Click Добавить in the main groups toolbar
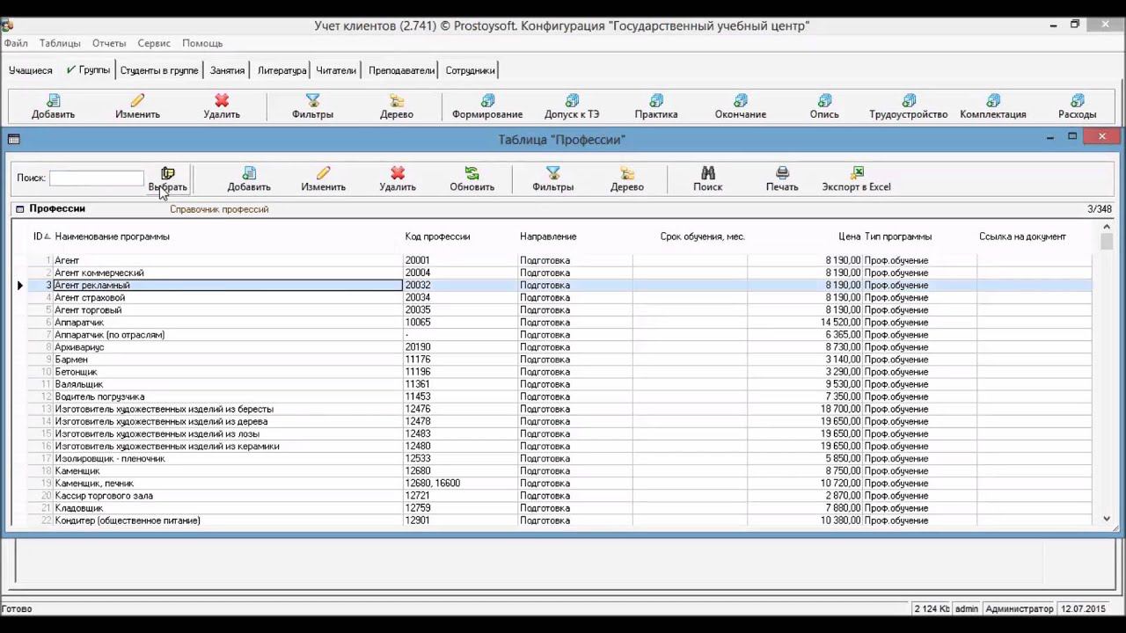Image resolution: width=1126 pixels, height=633 pixels. tap(53, 106)
